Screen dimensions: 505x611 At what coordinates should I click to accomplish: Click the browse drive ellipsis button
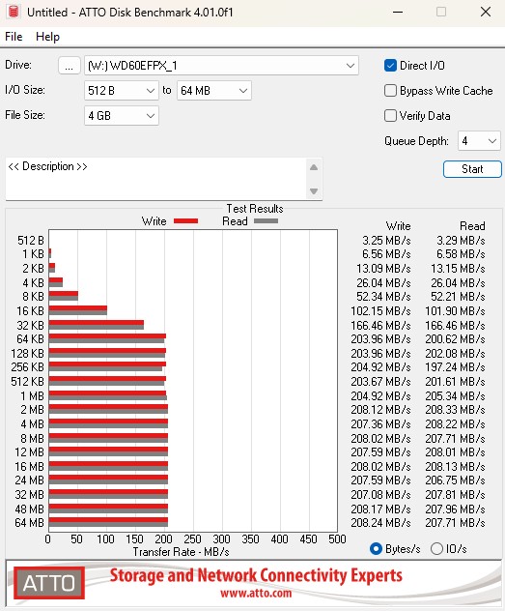(70, 66)
